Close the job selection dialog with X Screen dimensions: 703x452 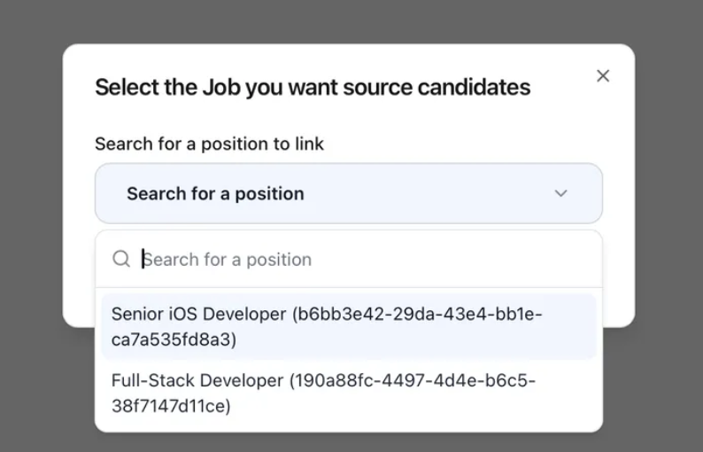coord(603,76)
